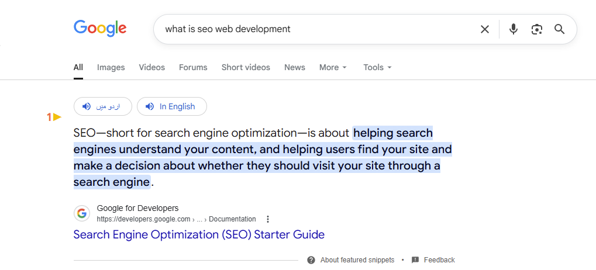Screen dimensions: 596x270
Task: Open the Short videos tab
Action: pyautogui.click(x=246, y=68)
